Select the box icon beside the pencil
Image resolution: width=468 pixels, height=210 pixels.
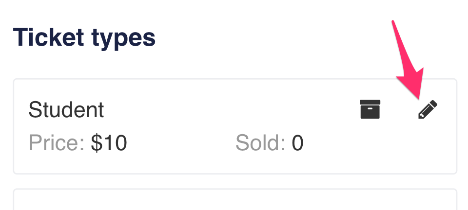click(x=370, y=109)
